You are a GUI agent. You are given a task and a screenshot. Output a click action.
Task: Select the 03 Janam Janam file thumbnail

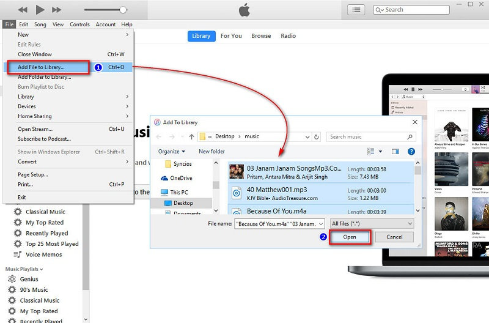(237, 172)
